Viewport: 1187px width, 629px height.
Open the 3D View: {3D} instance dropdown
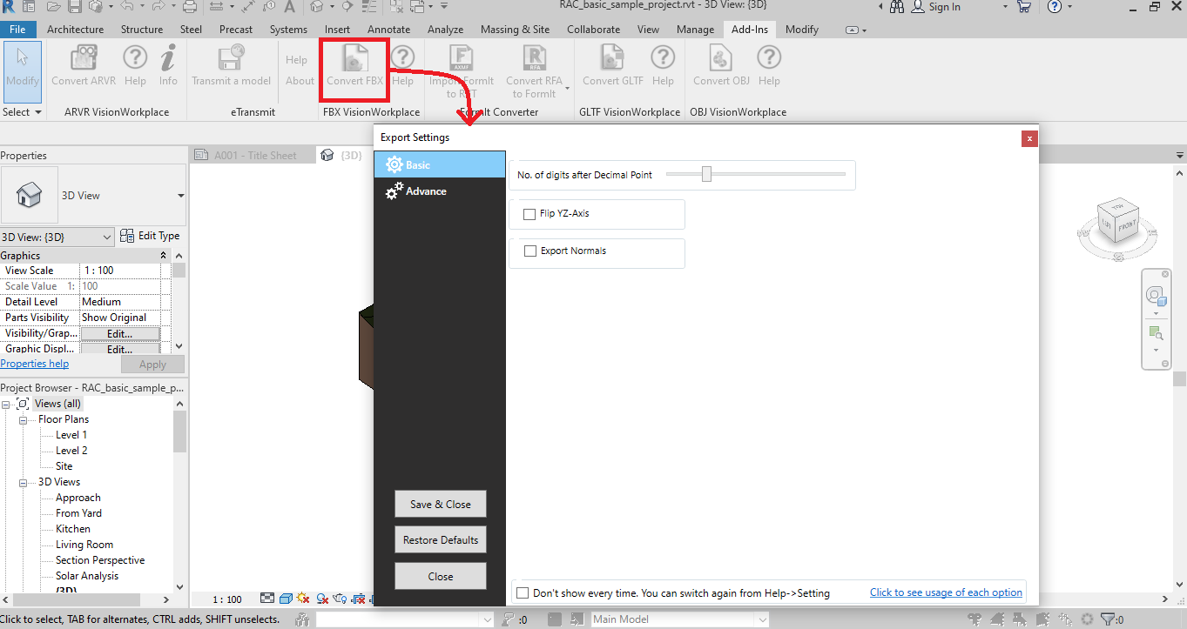click(x=57, y=237)
